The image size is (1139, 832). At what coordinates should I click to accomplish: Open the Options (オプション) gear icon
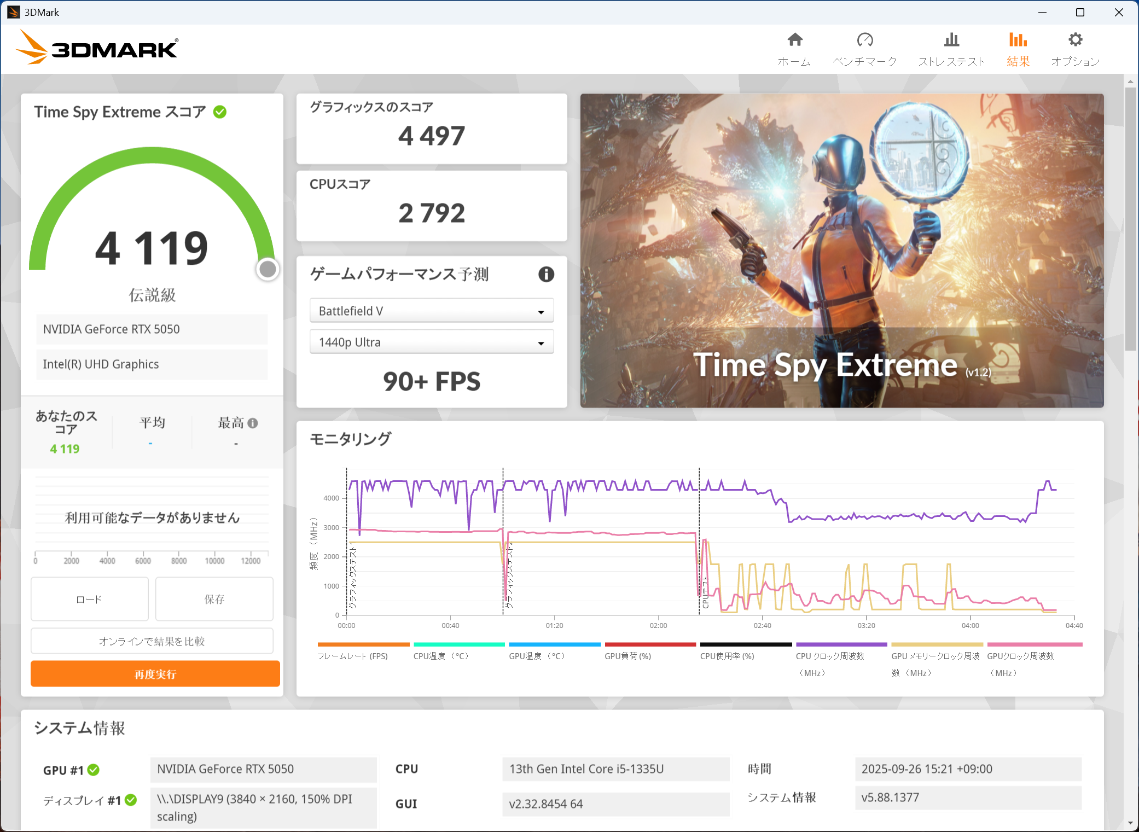[x=1075, y=40]
